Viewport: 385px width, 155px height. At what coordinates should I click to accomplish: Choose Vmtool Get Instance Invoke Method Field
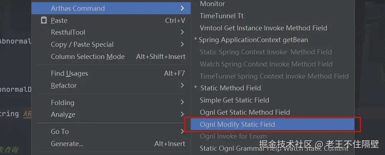(x=264, y=28)
